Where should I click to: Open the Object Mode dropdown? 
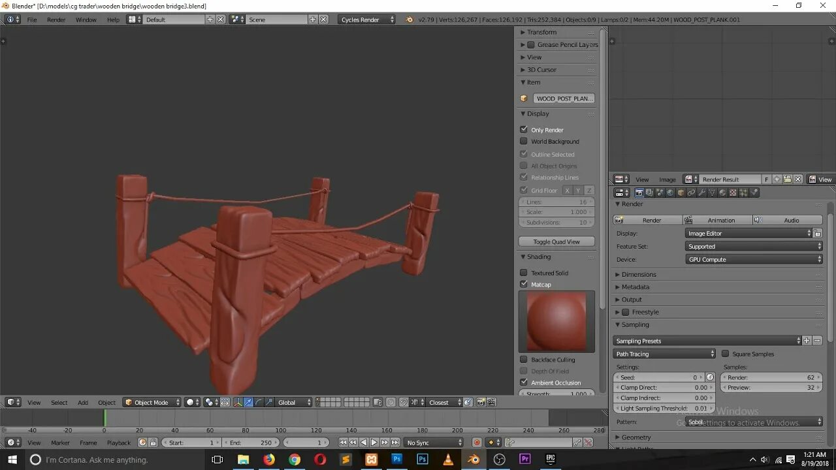point(152,402)
